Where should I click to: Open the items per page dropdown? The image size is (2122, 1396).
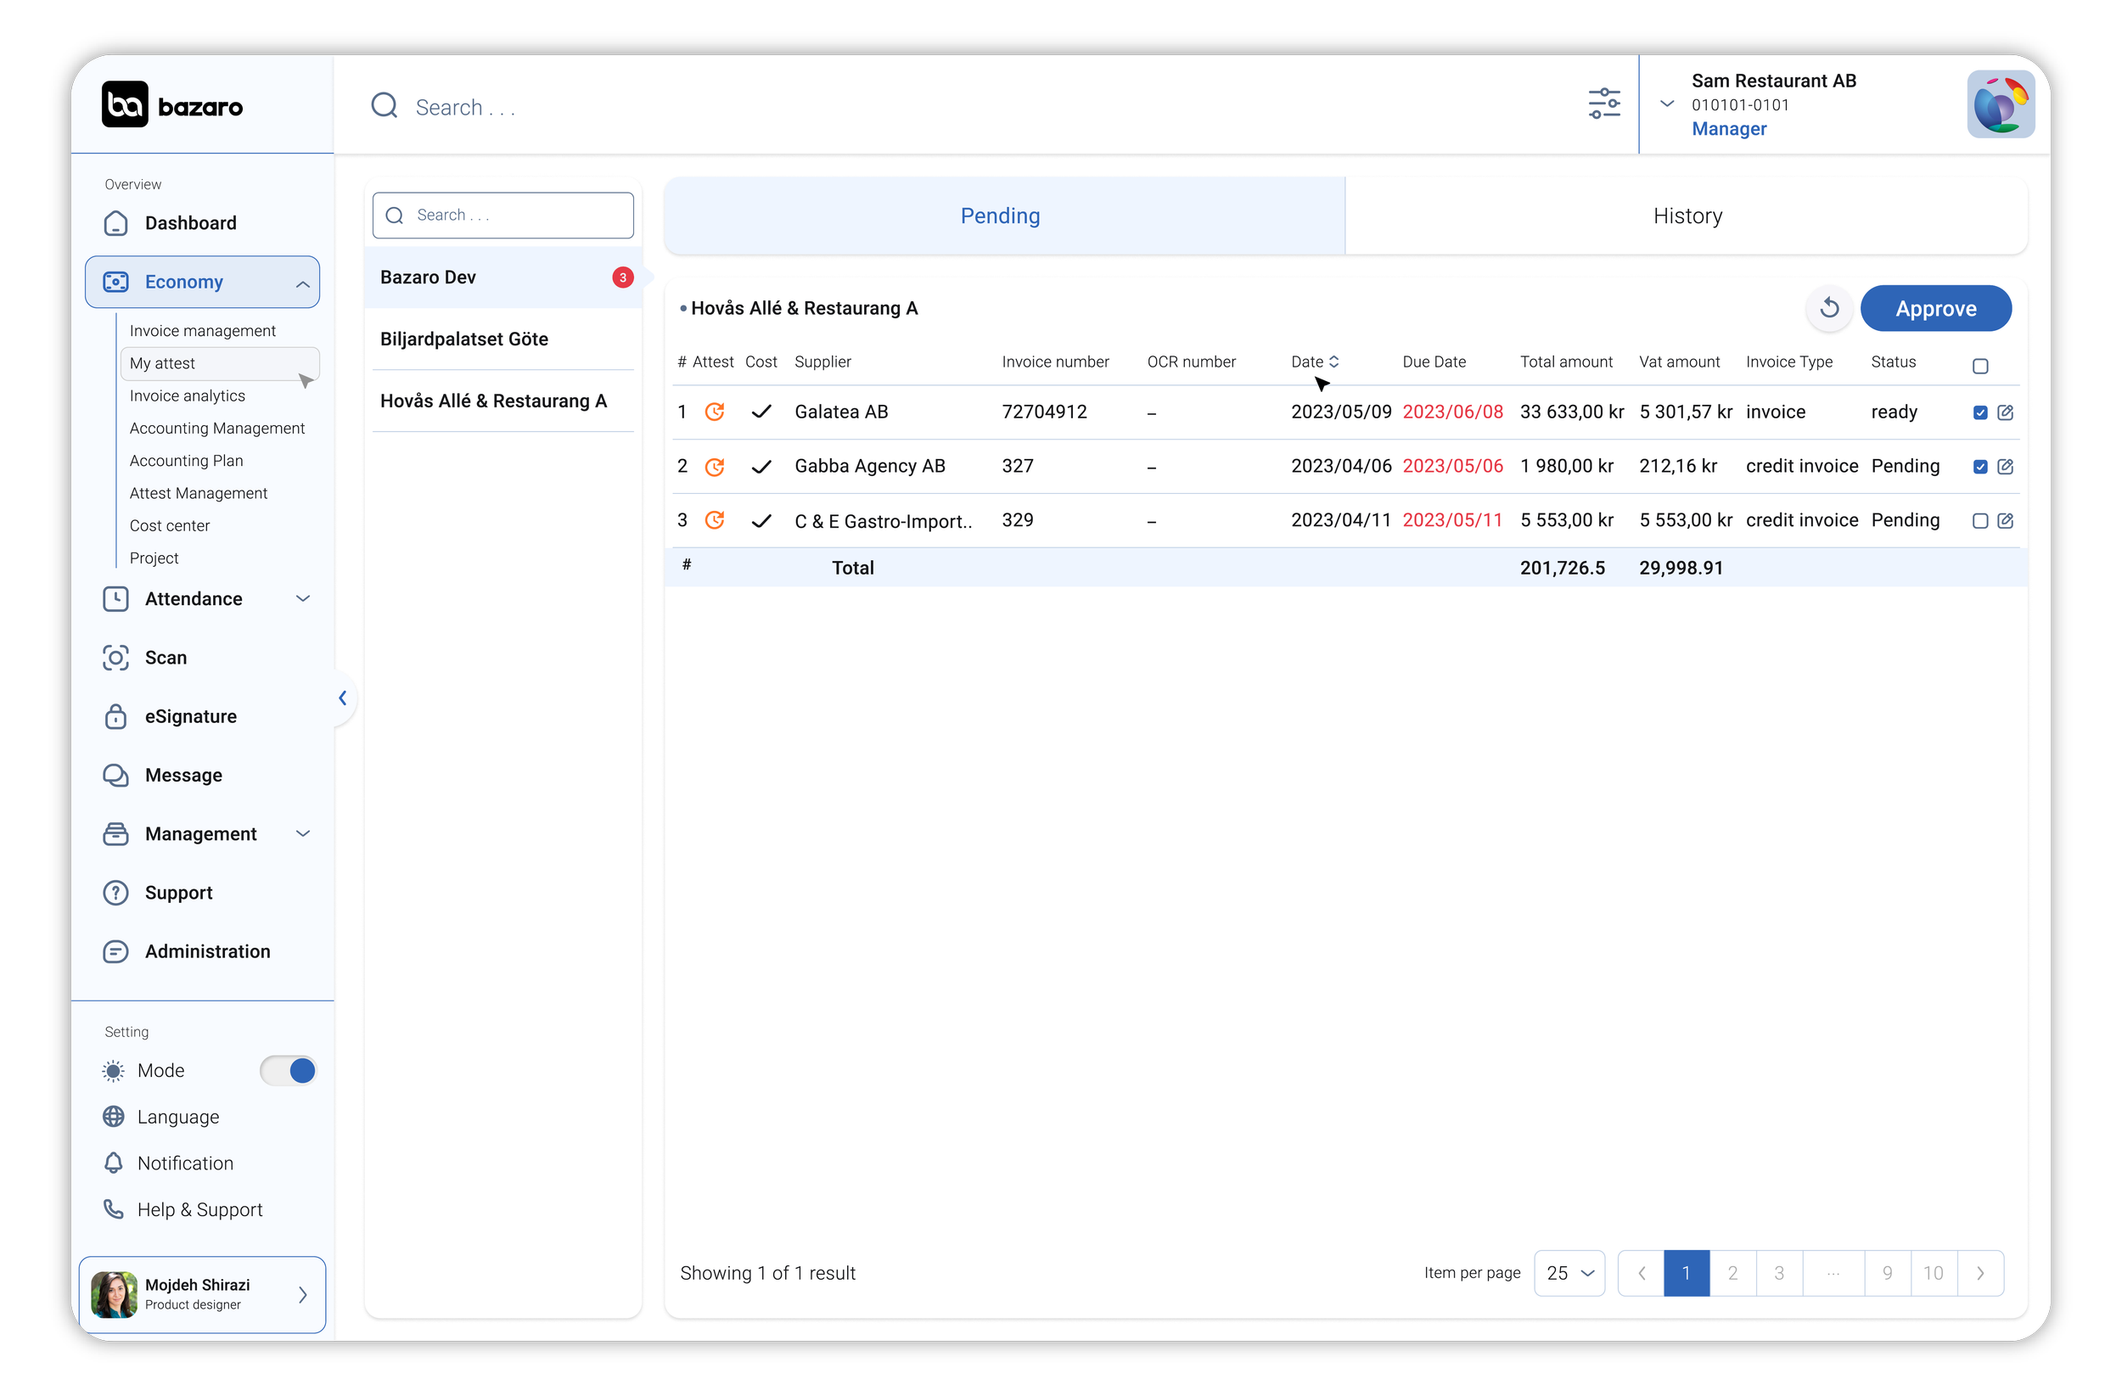pos(1569,1273)
